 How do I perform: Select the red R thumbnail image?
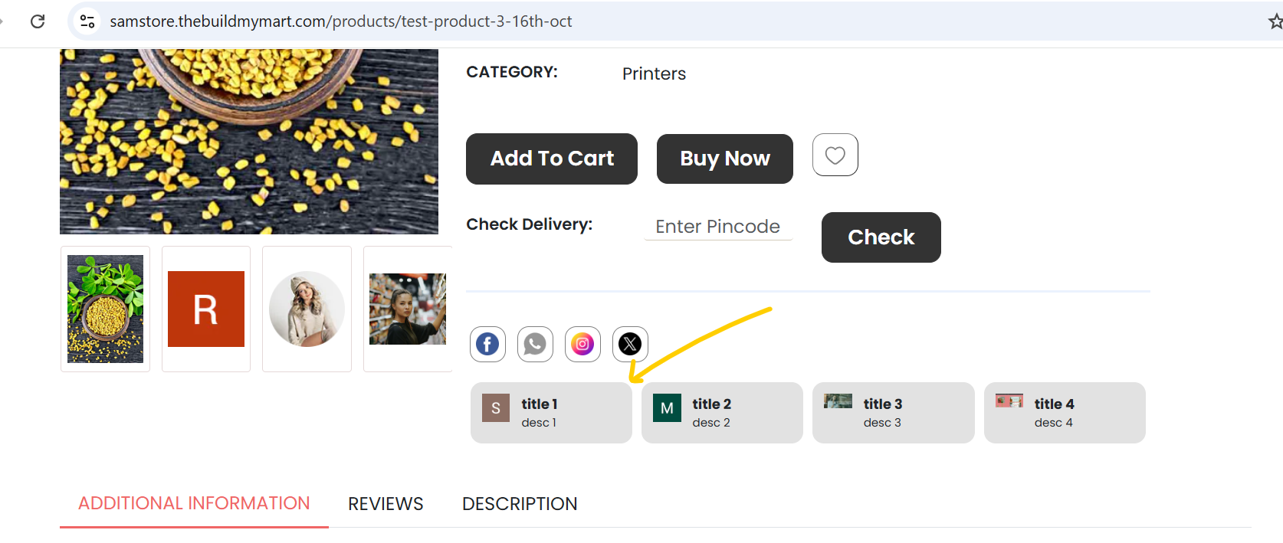pos(206,309)
